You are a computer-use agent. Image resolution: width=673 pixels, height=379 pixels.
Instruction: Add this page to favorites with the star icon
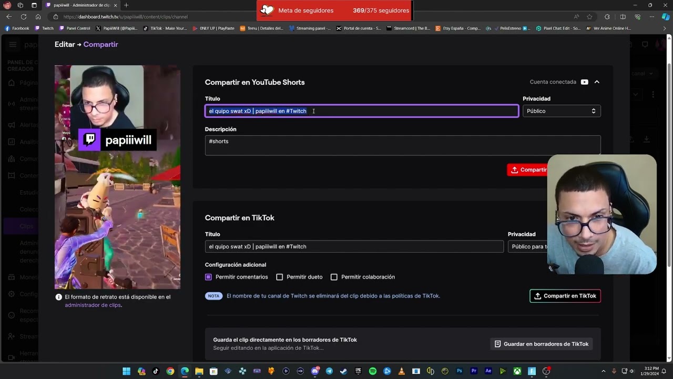tap(589, 16)
